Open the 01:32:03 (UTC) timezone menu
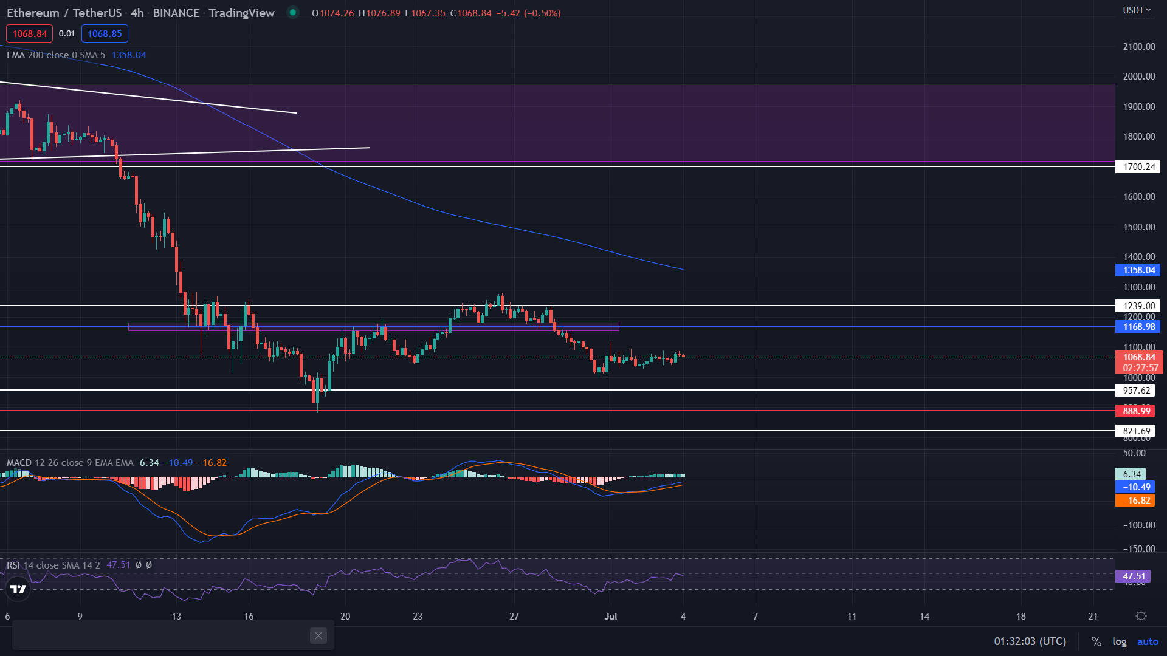Screen dimensions: 1167x656 click(1030, 641)
